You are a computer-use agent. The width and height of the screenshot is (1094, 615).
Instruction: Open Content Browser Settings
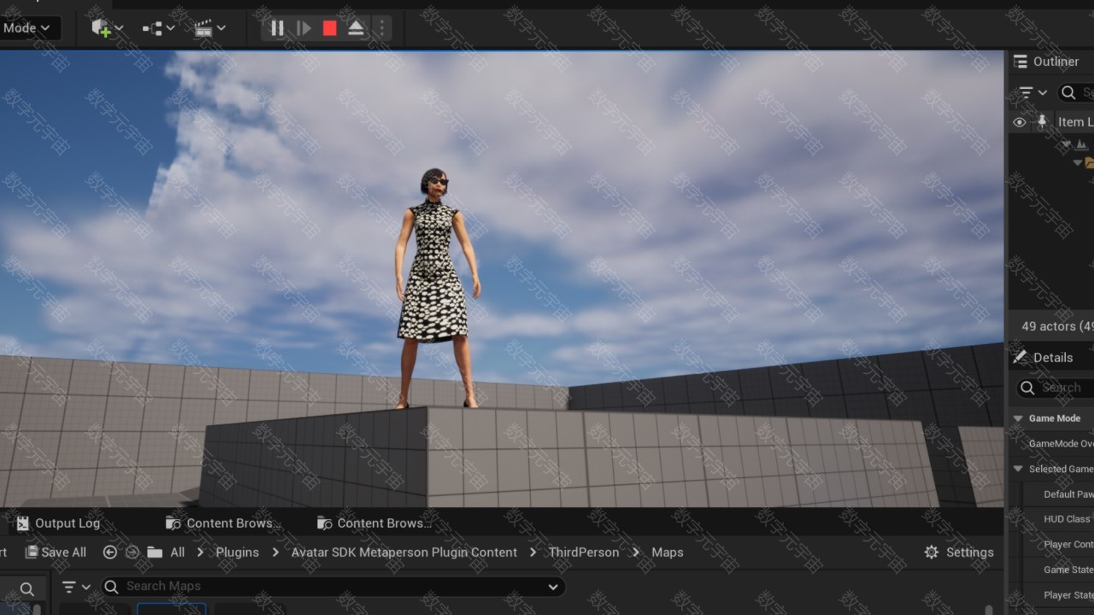pos(959,553)
